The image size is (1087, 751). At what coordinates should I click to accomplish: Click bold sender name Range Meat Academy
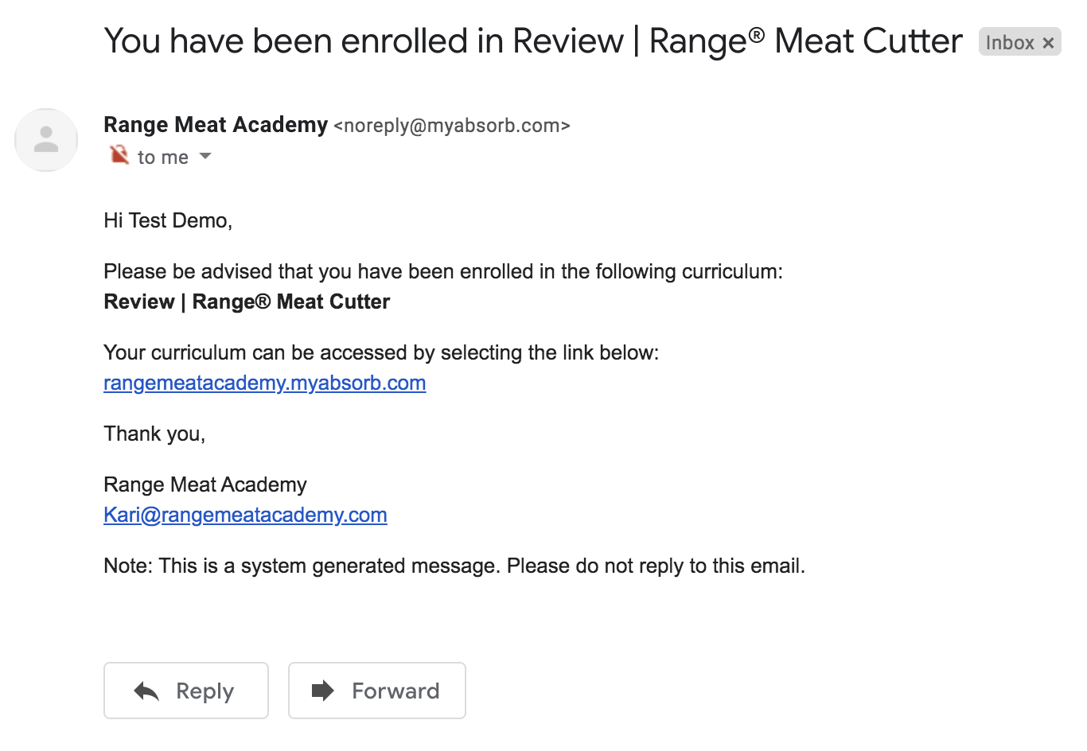[216, 125]
